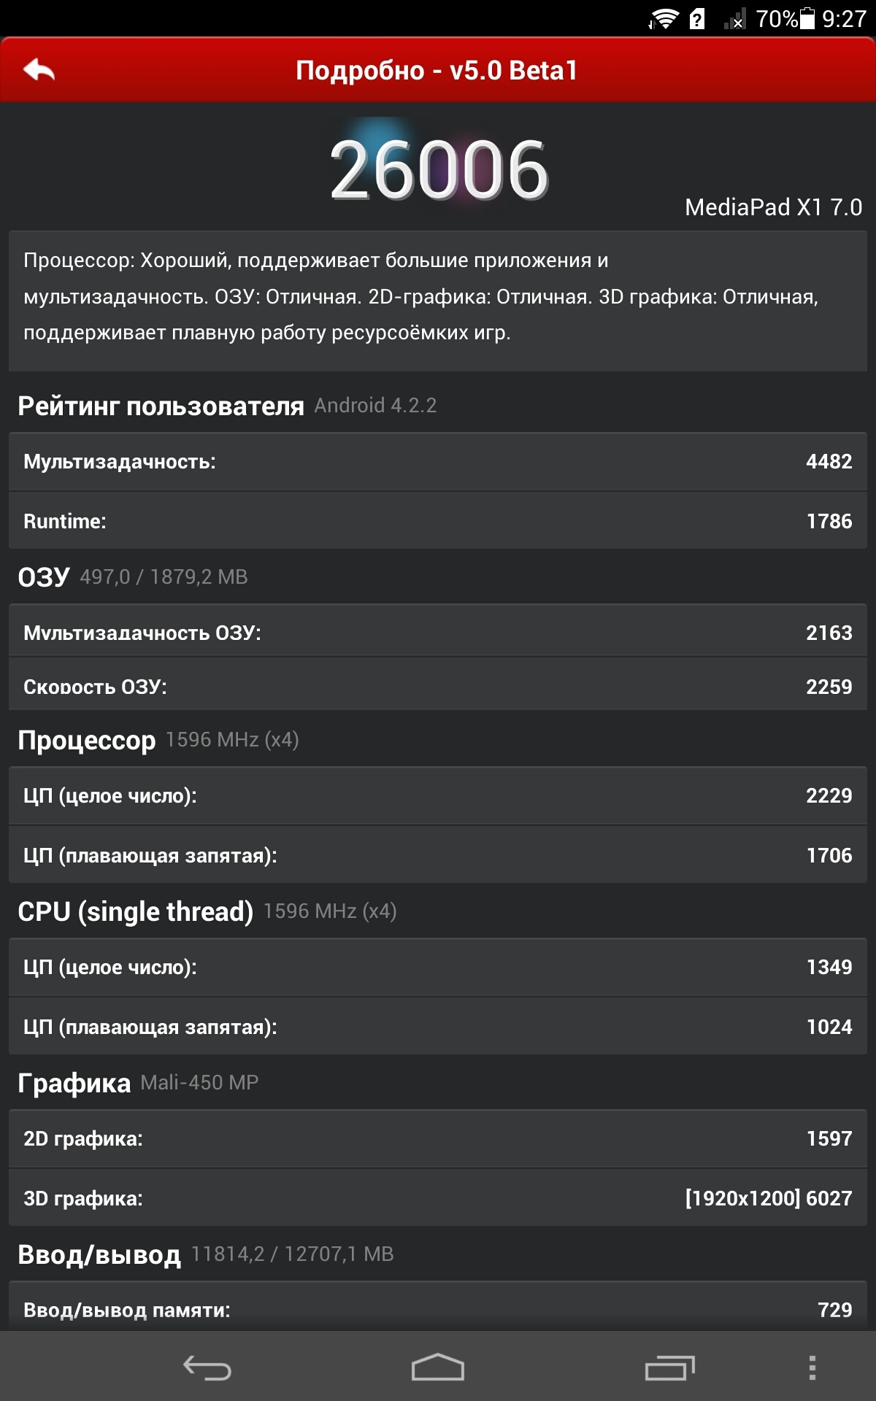This screenshot has height=1401, width=876.
Task: Tap the Мультизадачность ОЗУ row
Action: click(438, 633)
